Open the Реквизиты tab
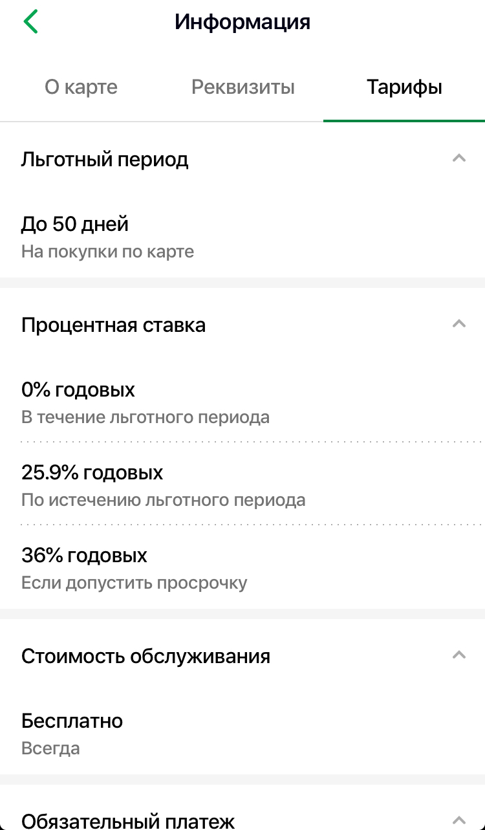485x830 pixels. pyautogui.click(x=242, y=87)
